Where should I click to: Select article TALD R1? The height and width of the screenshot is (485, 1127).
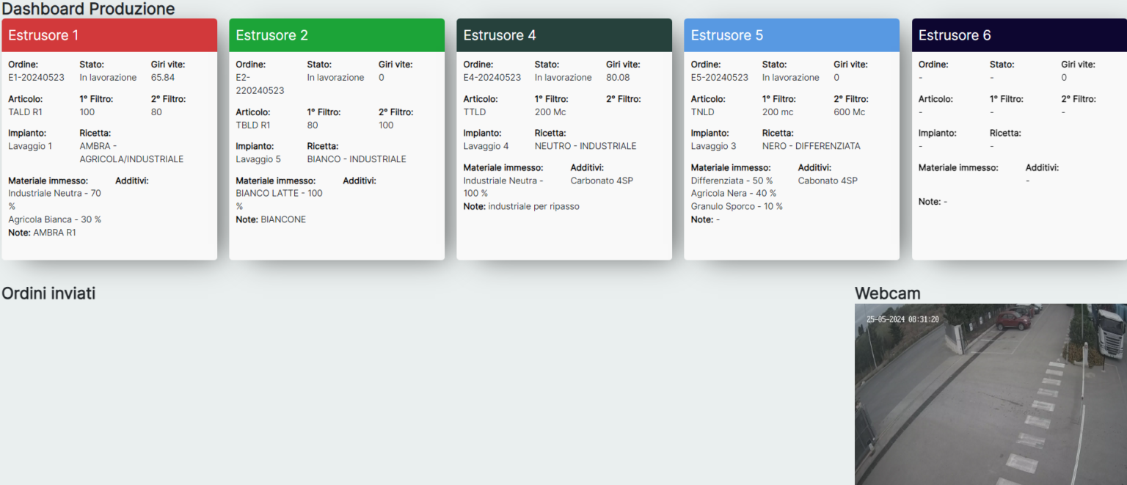(25, 112)
